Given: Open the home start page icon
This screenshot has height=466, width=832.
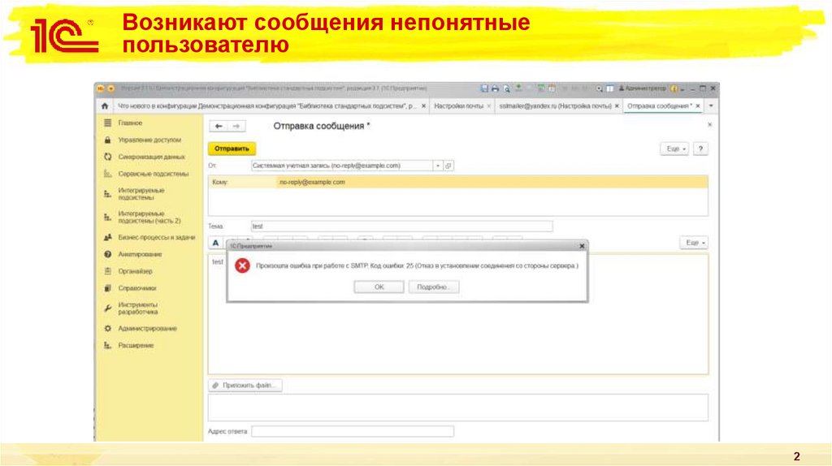Looking at the screenshot, I should [x=105, y=106].
